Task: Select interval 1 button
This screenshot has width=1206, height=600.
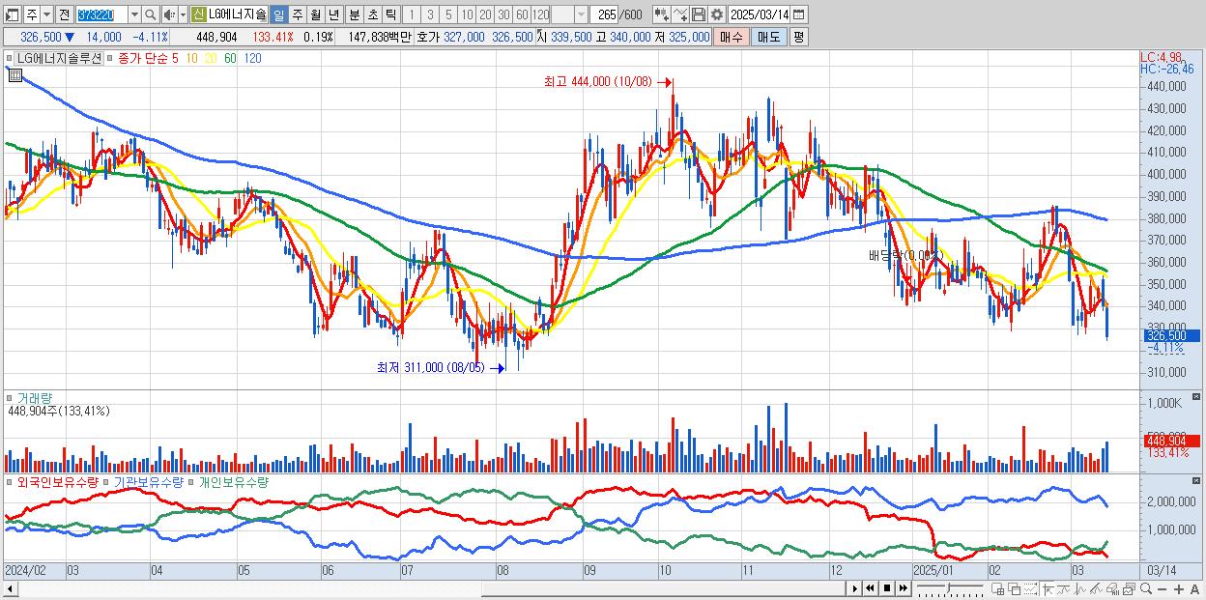Action: point(411,14)
